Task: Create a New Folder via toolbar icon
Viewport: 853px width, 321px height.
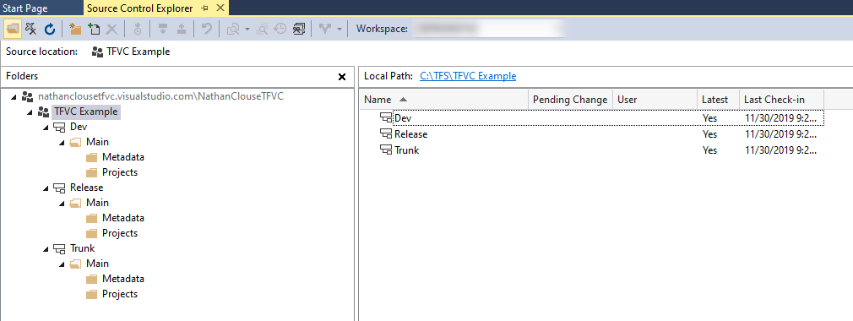Action: point(75,29)
